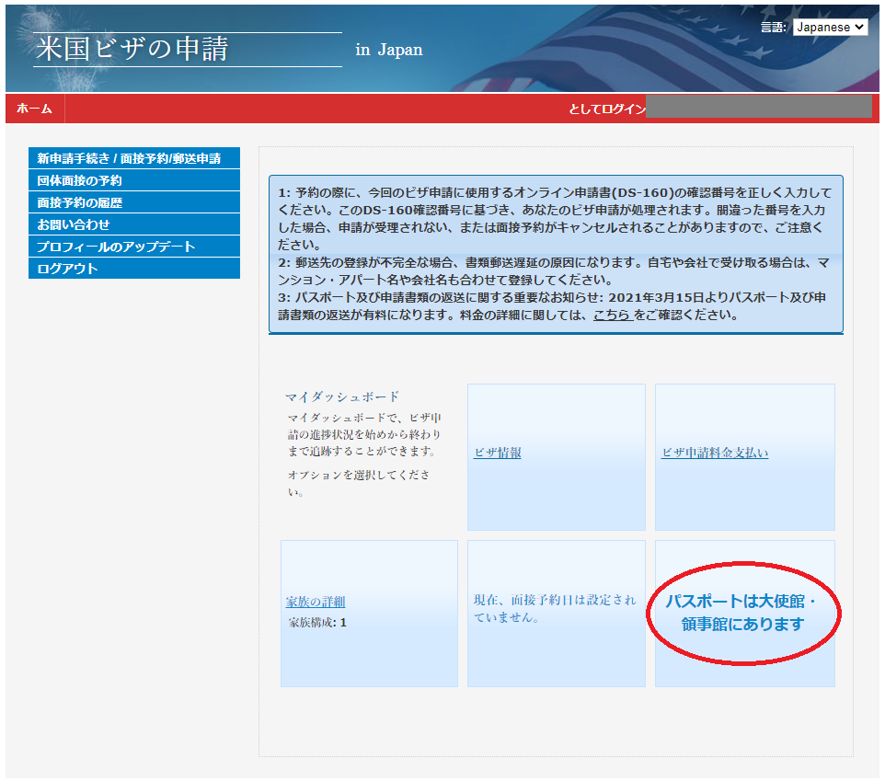This screenshot has height=781, width=885.
Task: Go to ホーム in the red bar
Action: pyautogui.click(x=34, y=109)
